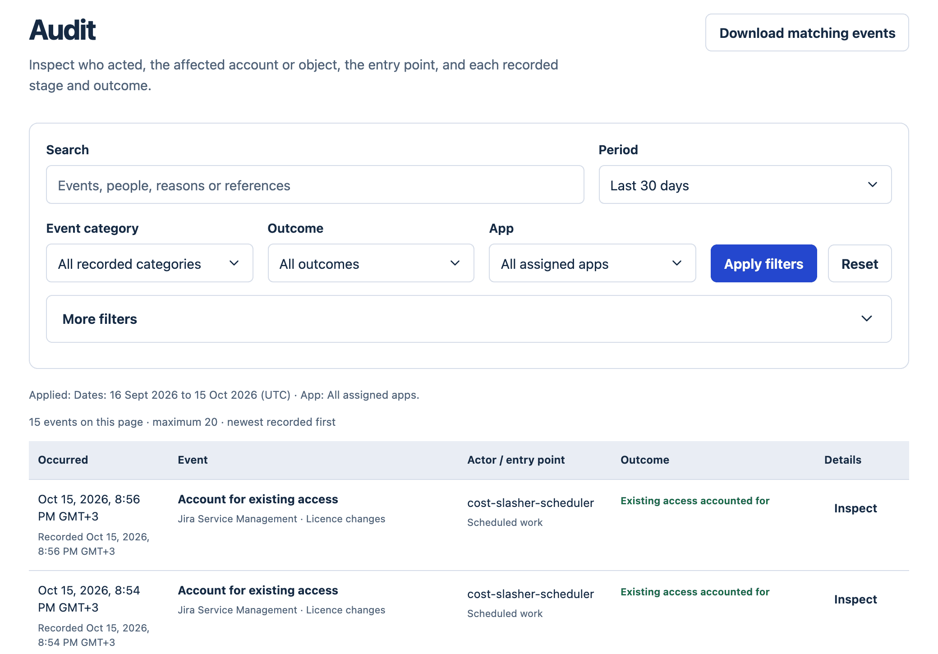Click outcome text in the 8:54 PM row
The width and height of the screenshot is (938, 654).
tap(695, 592)
